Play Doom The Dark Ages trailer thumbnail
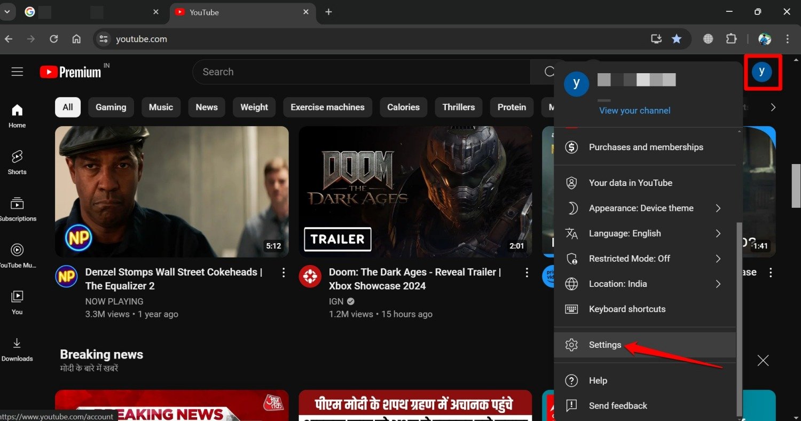This screenshot has width=801, height=421. pyautogui.click(x=415, y=192)
